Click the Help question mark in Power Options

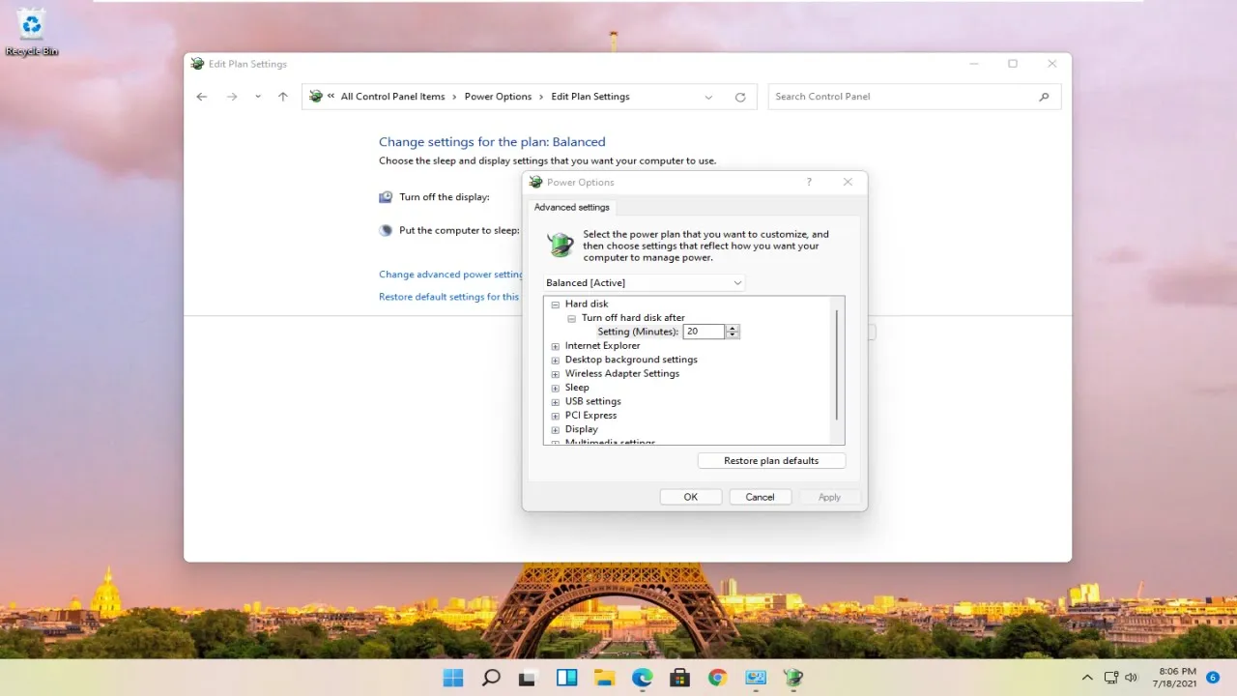(x=809, y=182)
